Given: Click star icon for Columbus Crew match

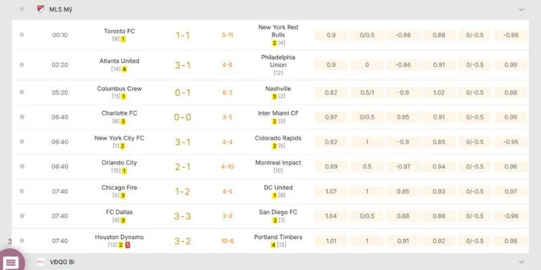Looking at the screenshot, I should pos(22,92).
